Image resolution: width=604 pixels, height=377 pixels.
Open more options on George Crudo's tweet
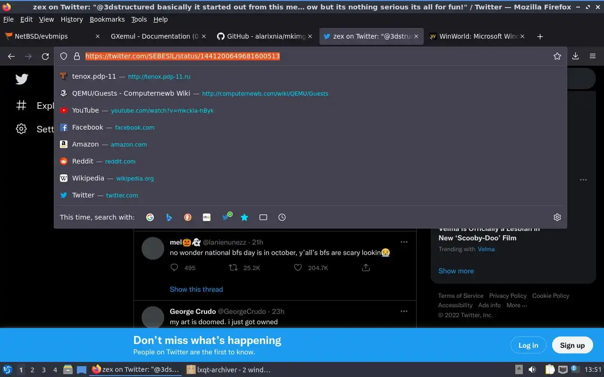click(404, 311)
